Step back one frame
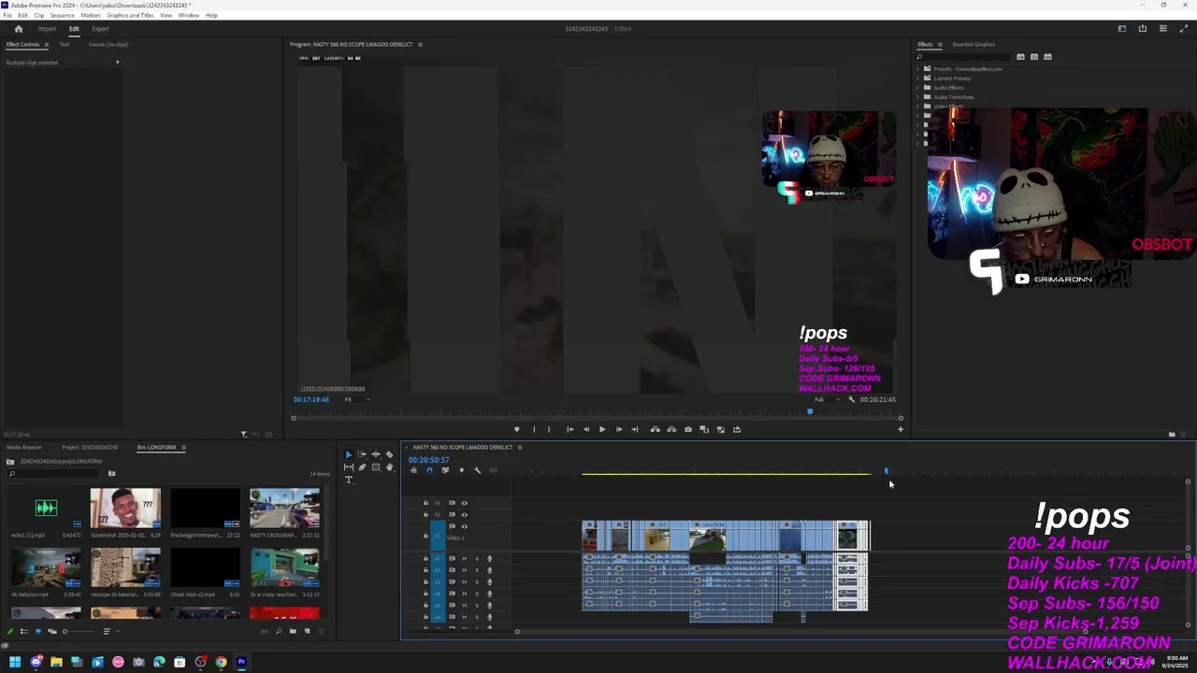 click(586, 429)
